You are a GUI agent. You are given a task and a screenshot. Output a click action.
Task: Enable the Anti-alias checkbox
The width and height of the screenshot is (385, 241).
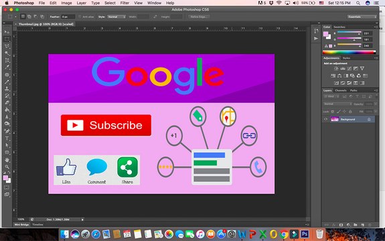pos(80,17)
